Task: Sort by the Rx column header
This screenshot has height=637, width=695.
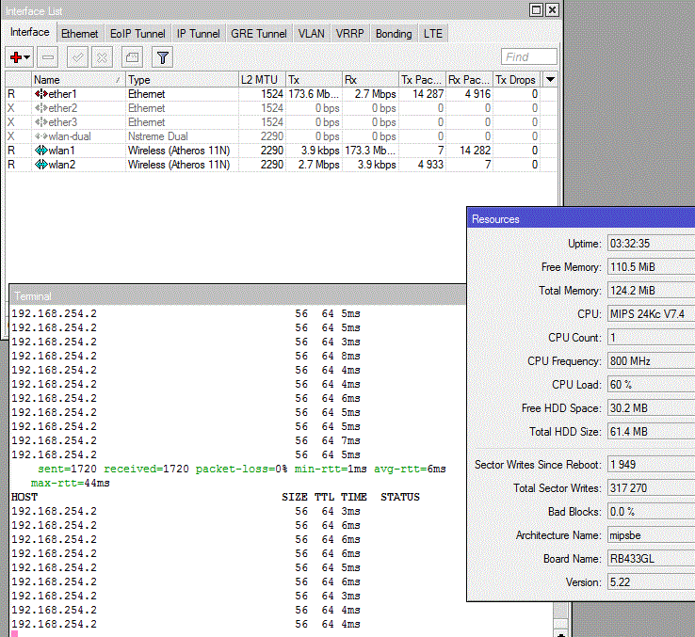Action: tap(370, 80)
